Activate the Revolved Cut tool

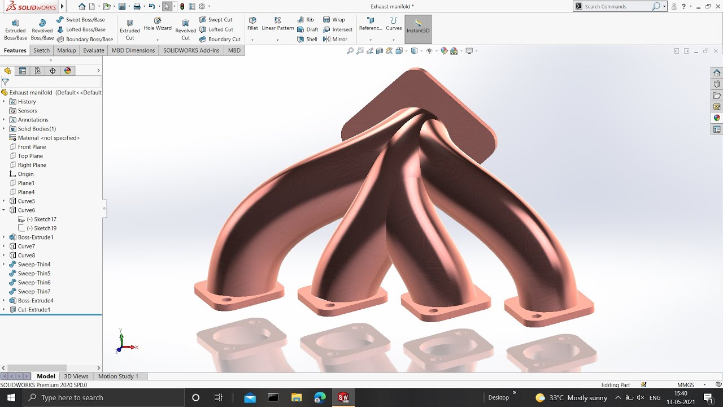(x=186, y=29)
